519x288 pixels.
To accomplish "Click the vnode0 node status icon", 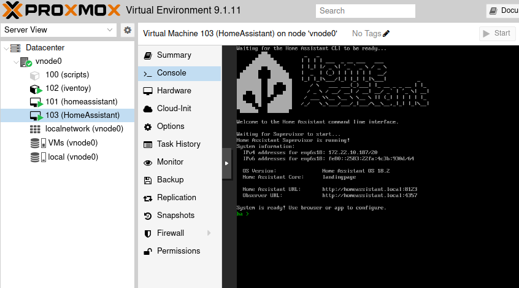I will [26, 62].
